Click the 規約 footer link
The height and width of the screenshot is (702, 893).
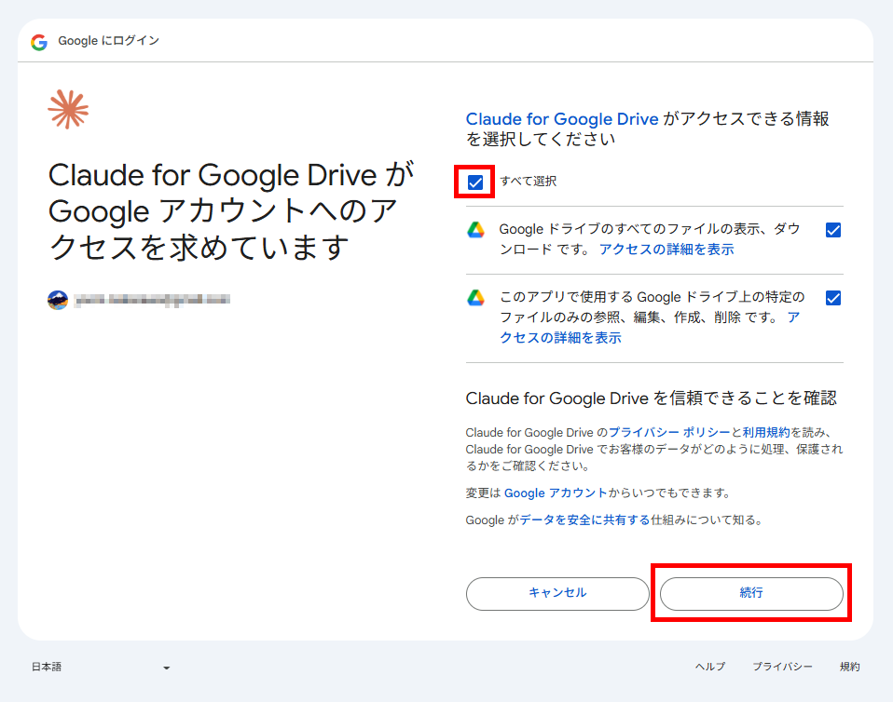[850, 667]
